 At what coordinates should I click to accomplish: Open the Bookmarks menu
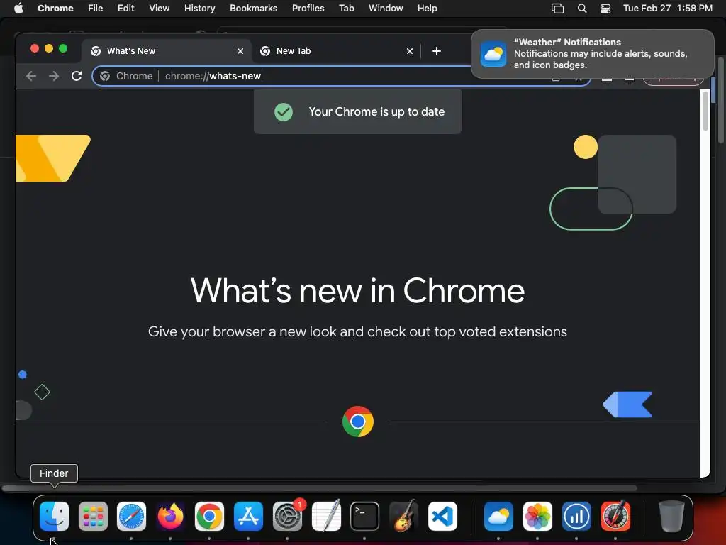click(x=253, y=9)
